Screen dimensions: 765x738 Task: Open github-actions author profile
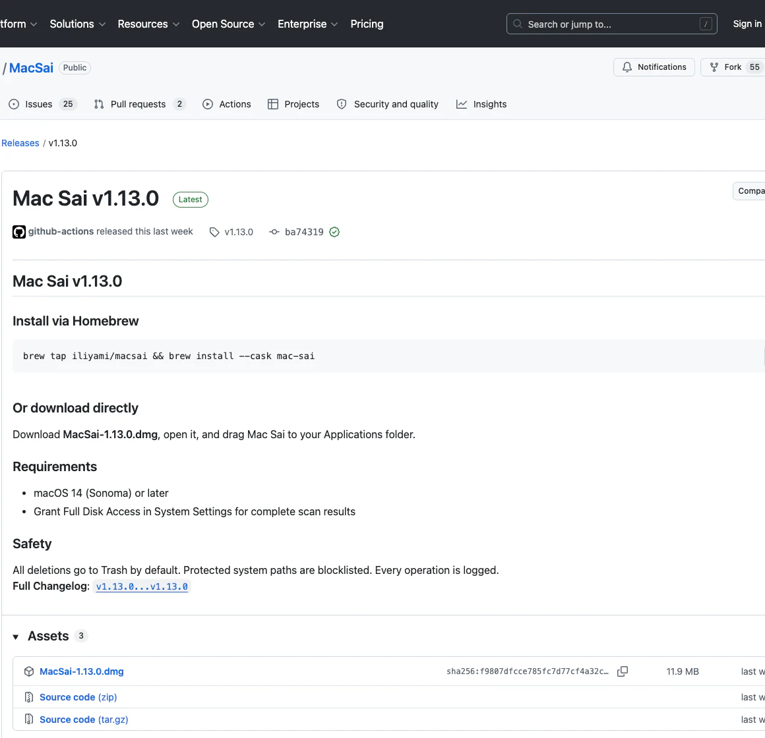[x=61, y=231]
